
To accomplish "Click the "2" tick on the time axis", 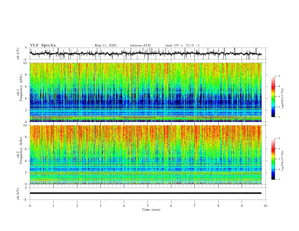I will coord(77,206).
